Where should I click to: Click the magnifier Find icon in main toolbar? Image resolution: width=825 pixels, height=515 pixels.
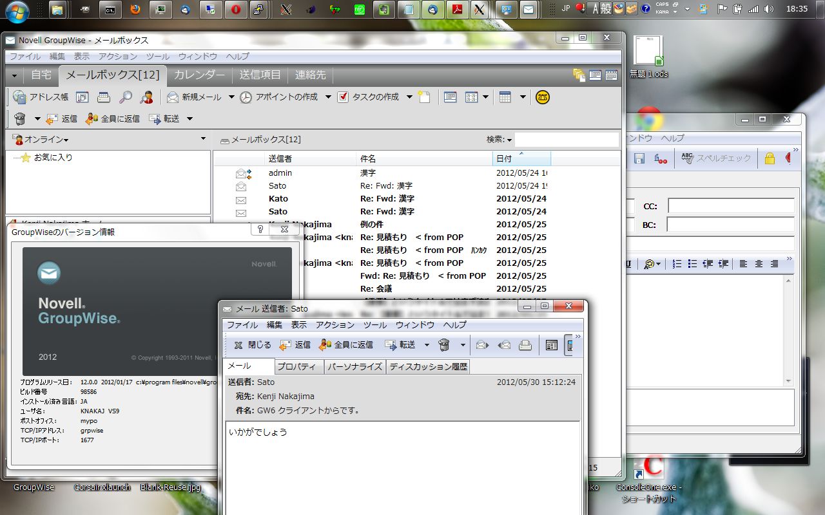tap(126, 97)
